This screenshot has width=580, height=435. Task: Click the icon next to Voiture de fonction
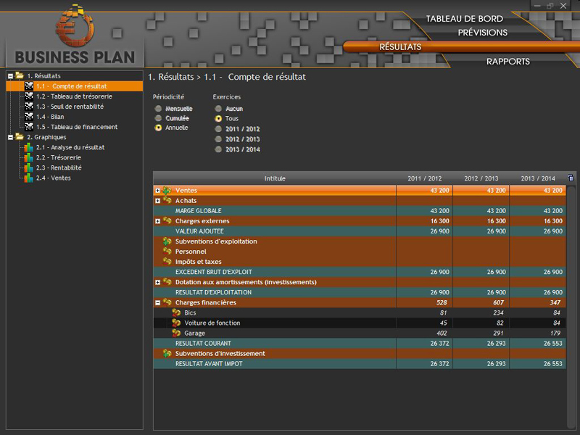(x=176, y=323)
